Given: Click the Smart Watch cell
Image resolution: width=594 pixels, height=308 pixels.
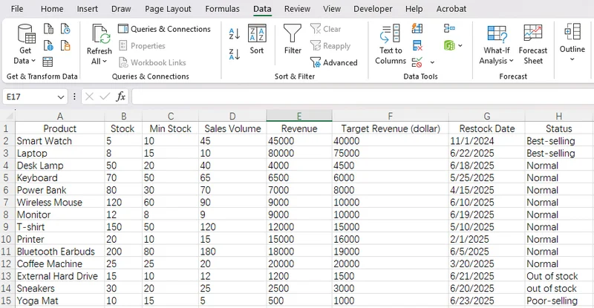Looking at the screenshot, I should coord(60,141).
